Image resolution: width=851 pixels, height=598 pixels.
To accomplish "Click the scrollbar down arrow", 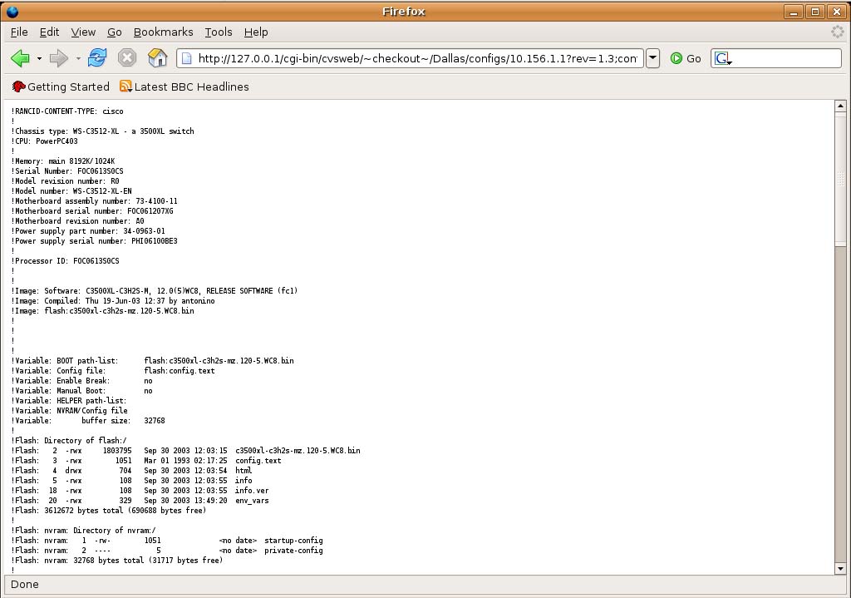I will pos(840,569).
